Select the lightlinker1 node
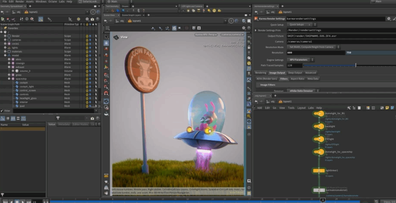Viewport: 396px width, 203px height. [x=319, y=170]
